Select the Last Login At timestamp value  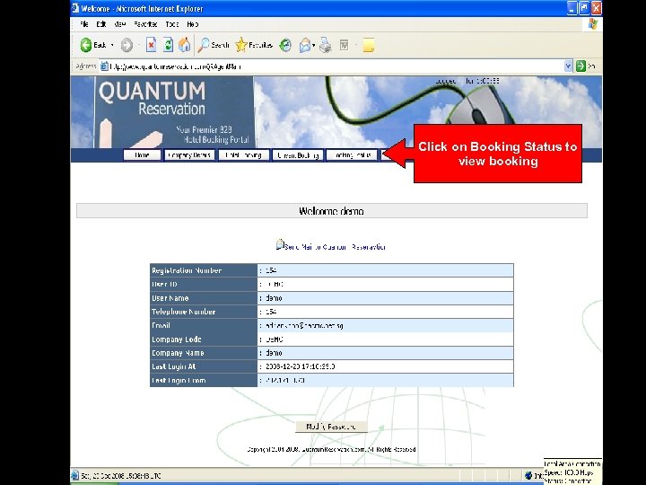pyautogui.click(x=301, y=366)
